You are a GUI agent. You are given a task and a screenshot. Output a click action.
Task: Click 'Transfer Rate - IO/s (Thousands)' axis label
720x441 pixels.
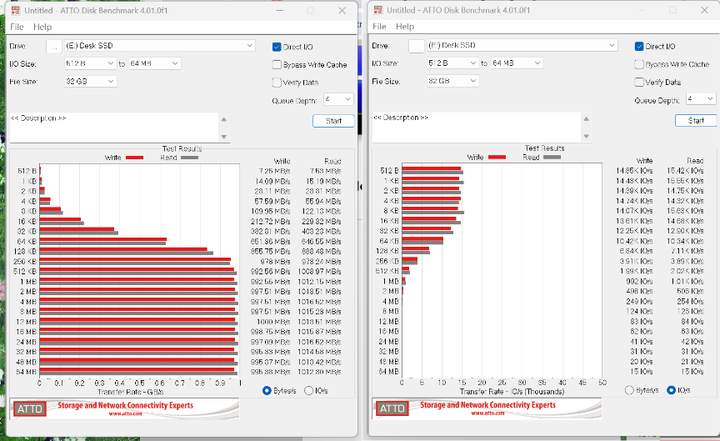point(512,392)
